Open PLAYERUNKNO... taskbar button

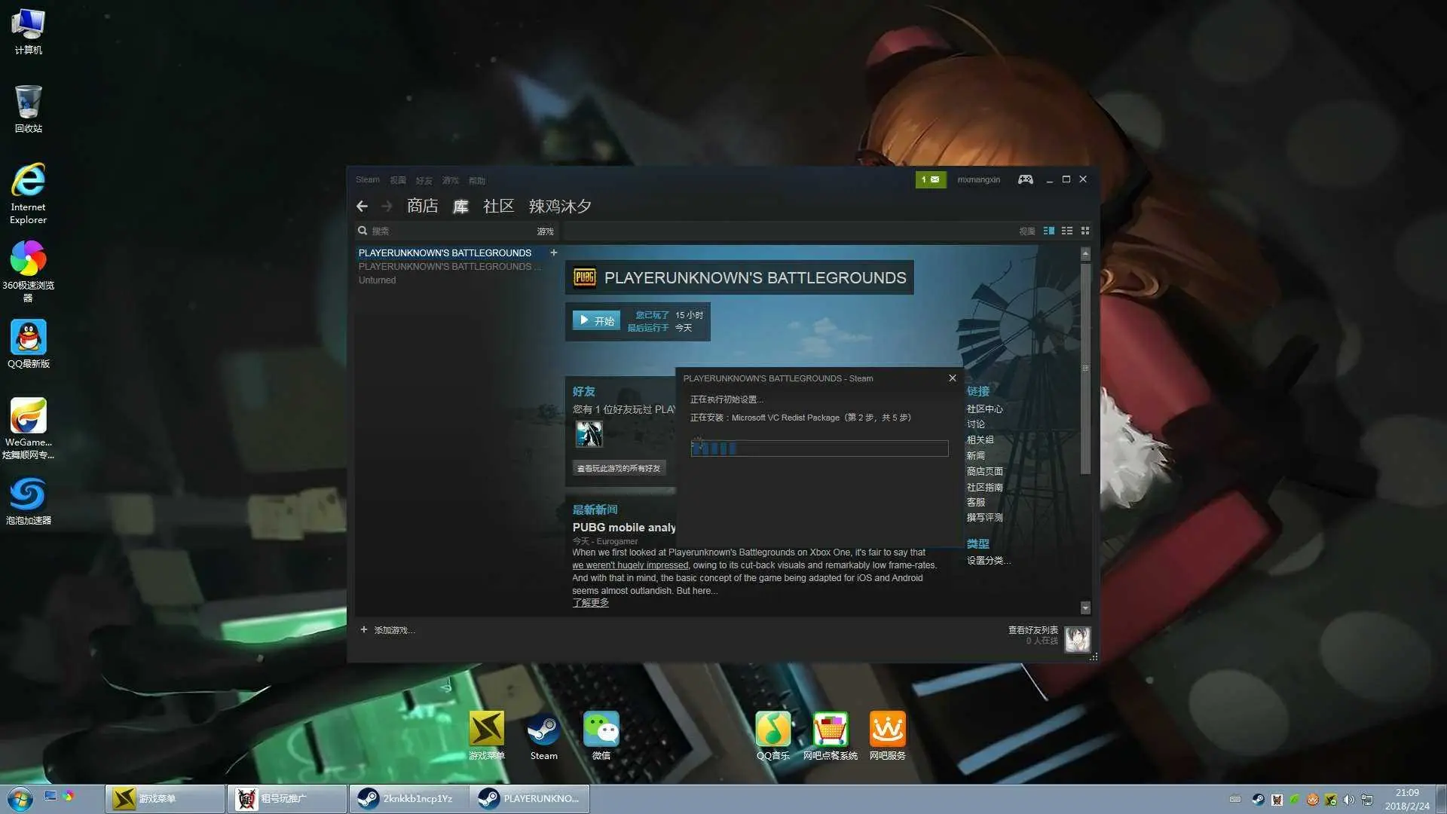tap(530, 799)
